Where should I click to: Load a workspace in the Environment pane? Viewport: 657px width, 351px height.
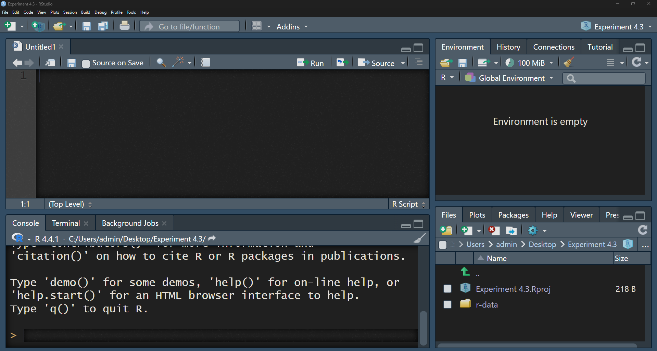point(446,63)
